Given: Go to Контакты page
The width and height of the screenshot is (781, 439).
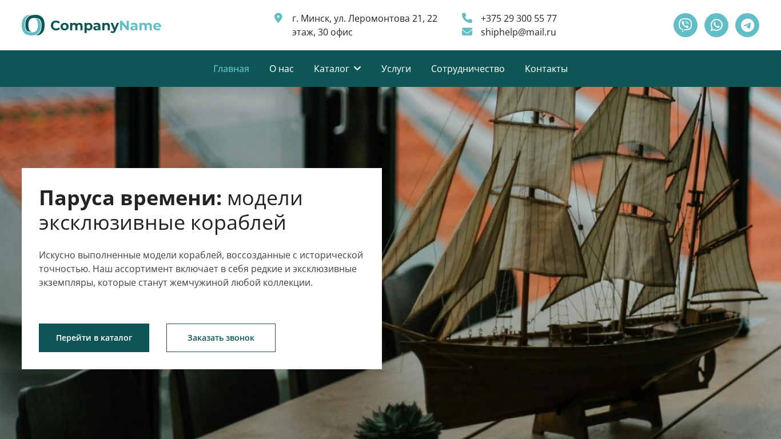Looking at the screenshot, I should point(546,69).
